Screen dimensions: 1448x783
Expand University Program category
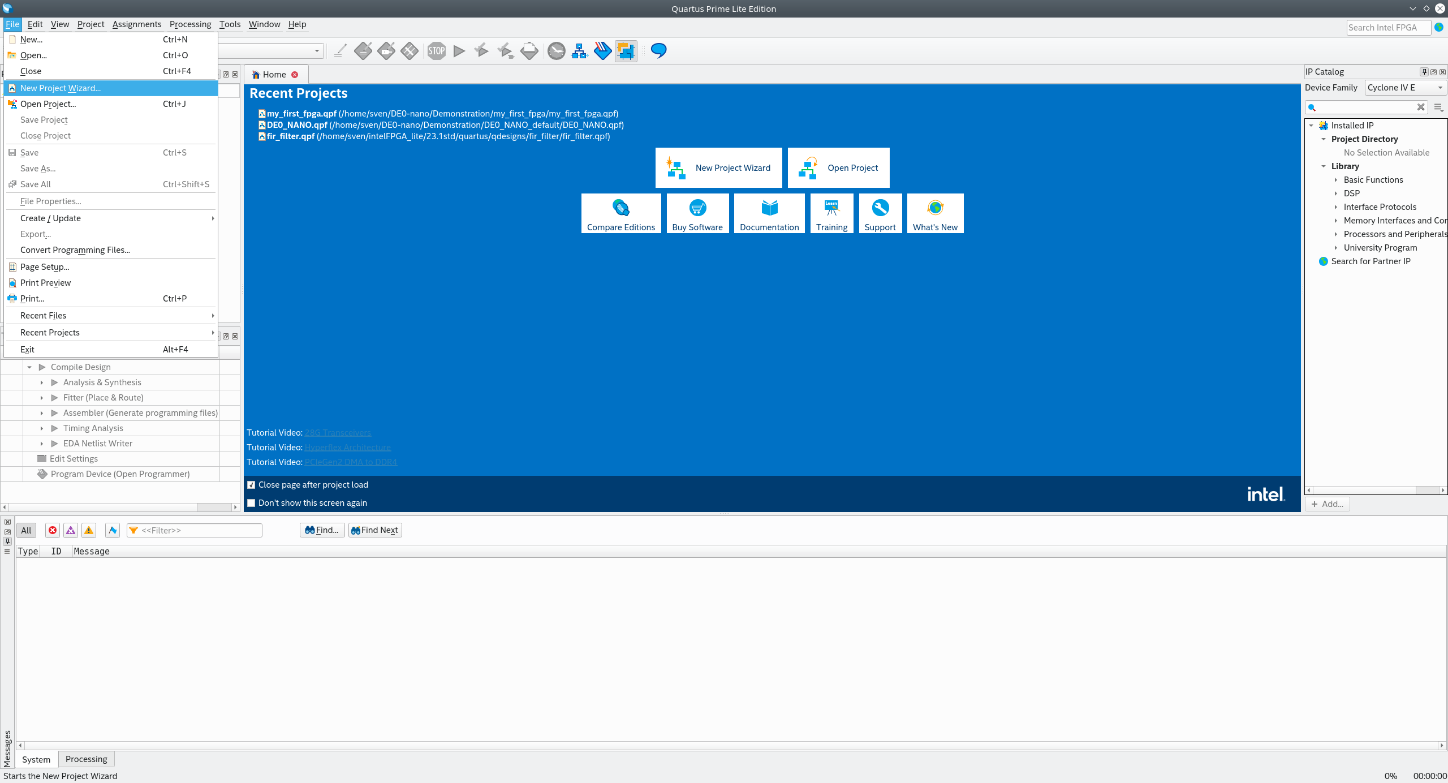point(1336,248)
